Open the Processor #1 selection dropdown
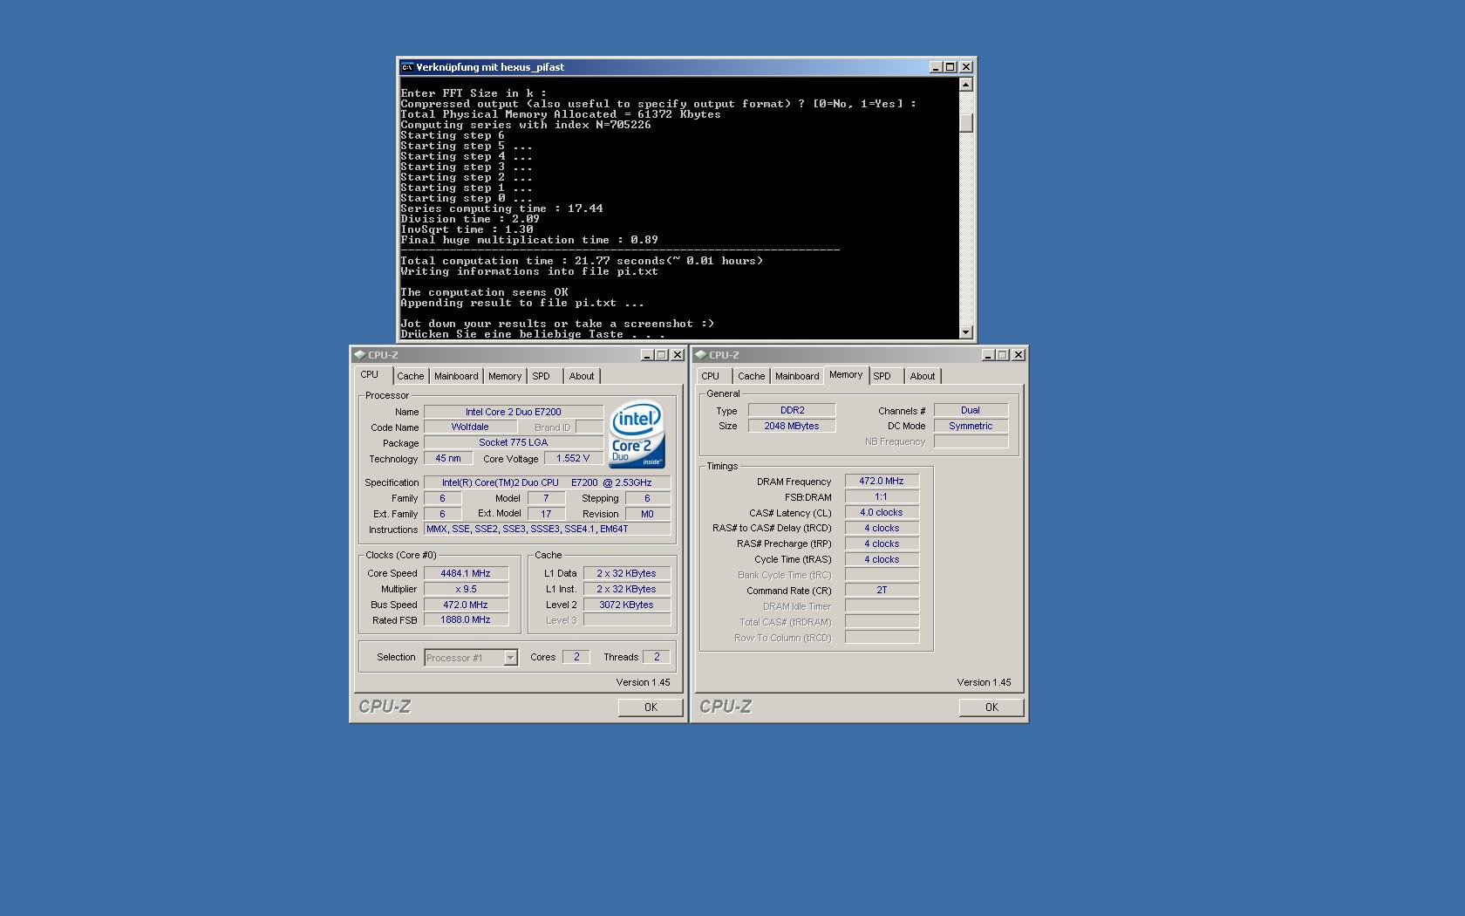 click(x=511, y=658)
